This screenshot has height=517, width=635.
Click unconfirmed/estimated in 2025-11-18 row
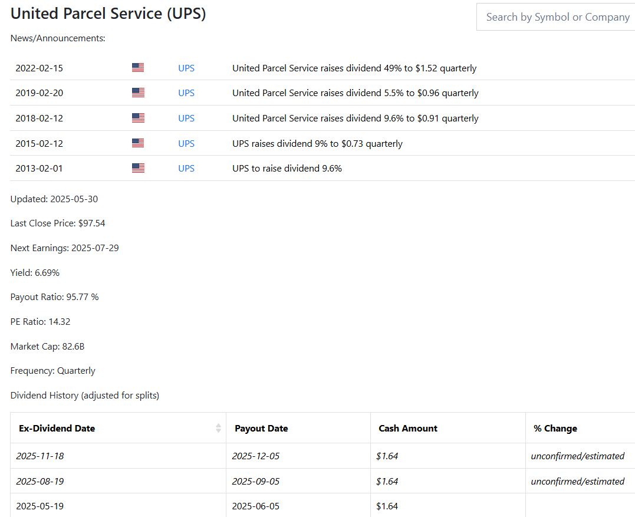[578, 456]
